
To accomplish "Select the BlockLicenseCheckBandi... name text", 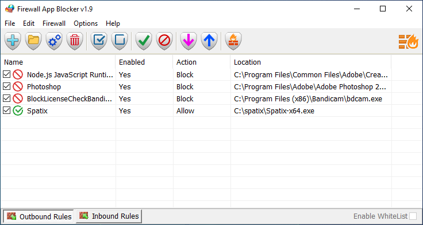I will [x=70, y=99].
